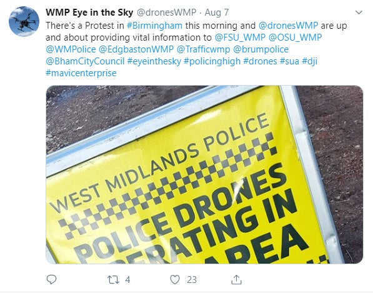Open WMP Eye in the Sky profile name
Image resolution: width=373 pixels, height=293 pixels.
[89, 12]
